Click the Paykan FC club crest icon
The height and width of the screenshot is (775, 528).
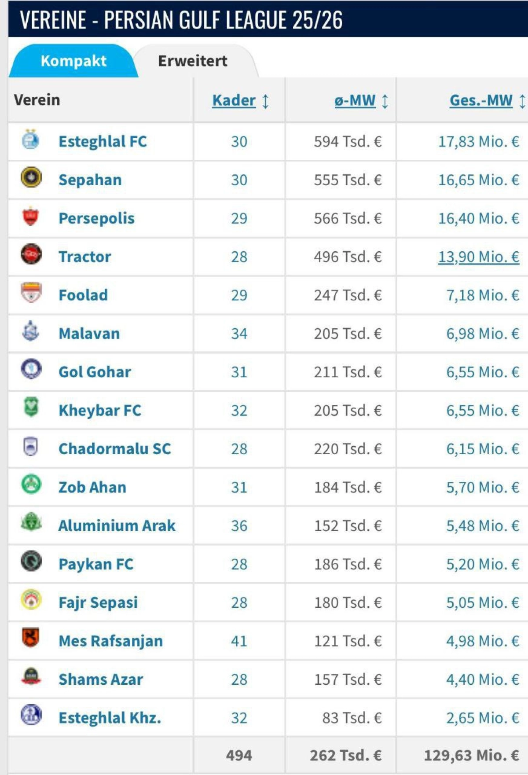tap(31, 562)
